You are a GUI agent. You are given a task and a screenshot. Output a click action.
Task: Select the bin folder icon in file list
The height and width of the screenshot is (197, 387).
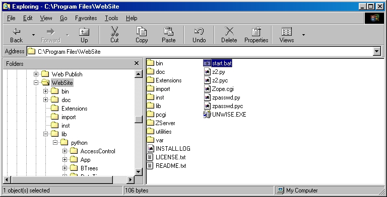pos(150,63)
